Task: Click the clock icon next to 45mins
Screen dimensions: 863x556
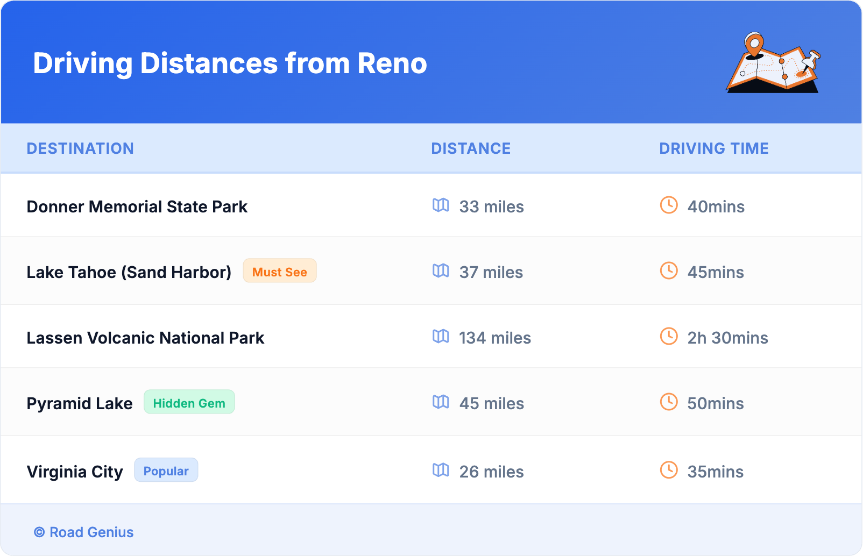Action: pos(669,271)
